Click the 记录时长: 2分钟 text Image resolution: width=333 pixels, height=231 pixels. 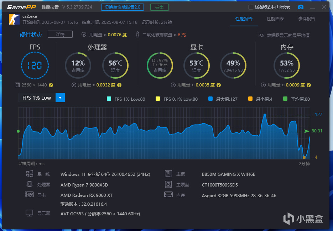click(157, 22)
